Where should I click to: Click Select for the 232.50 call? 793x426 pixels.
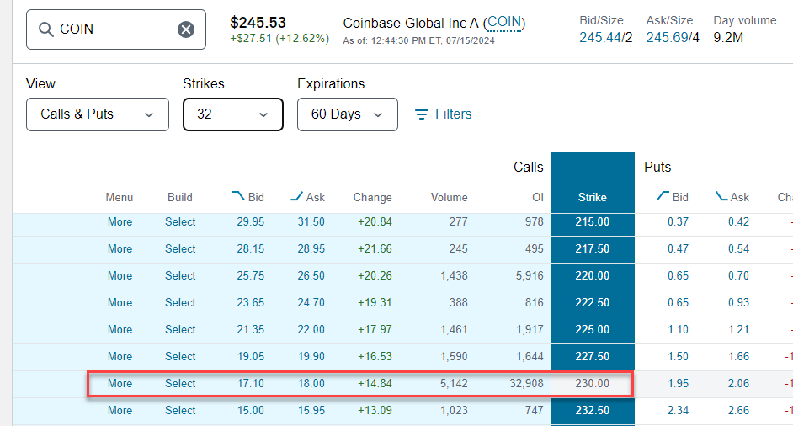pyautogui.click(x=180, y=410)
